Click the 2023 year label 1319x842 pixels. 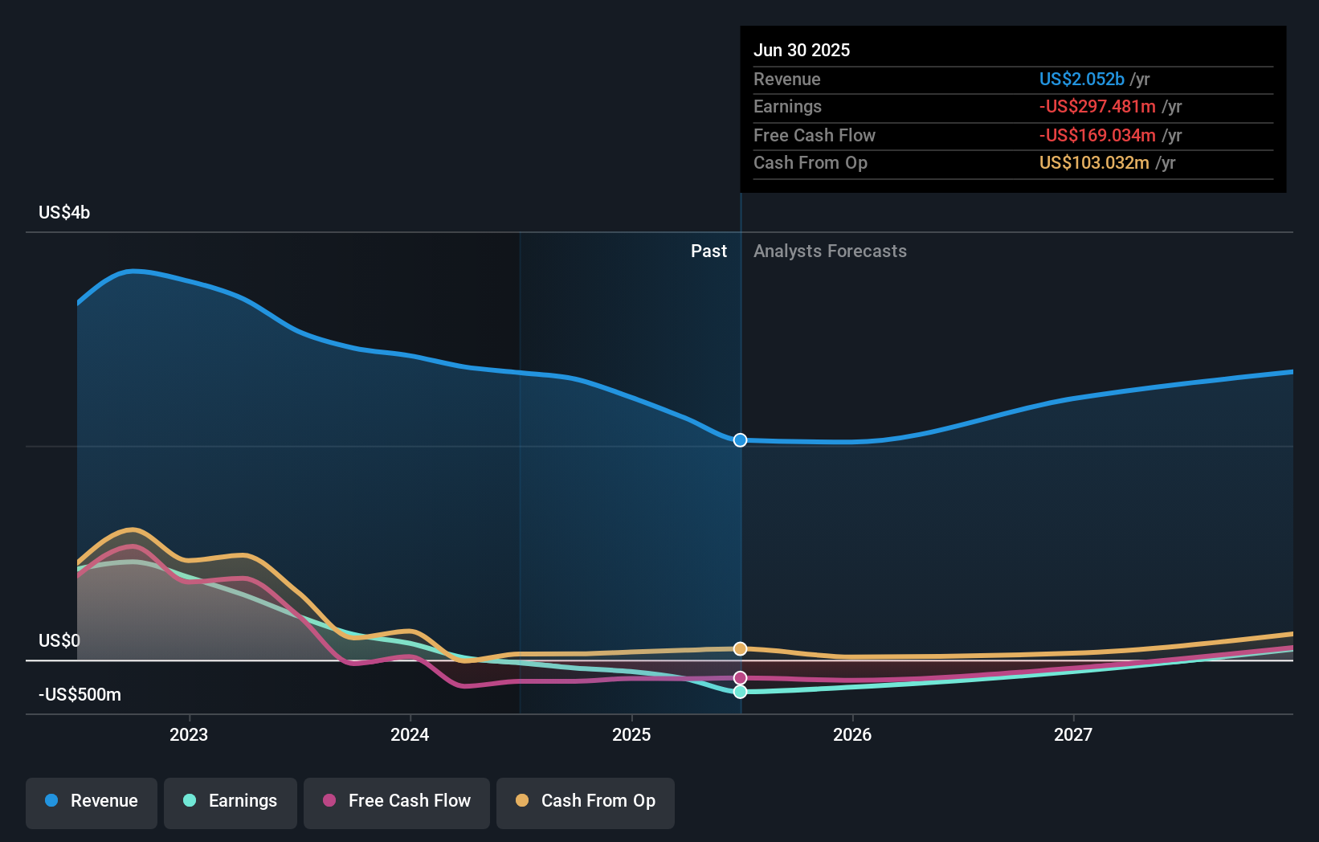[188, 734]
